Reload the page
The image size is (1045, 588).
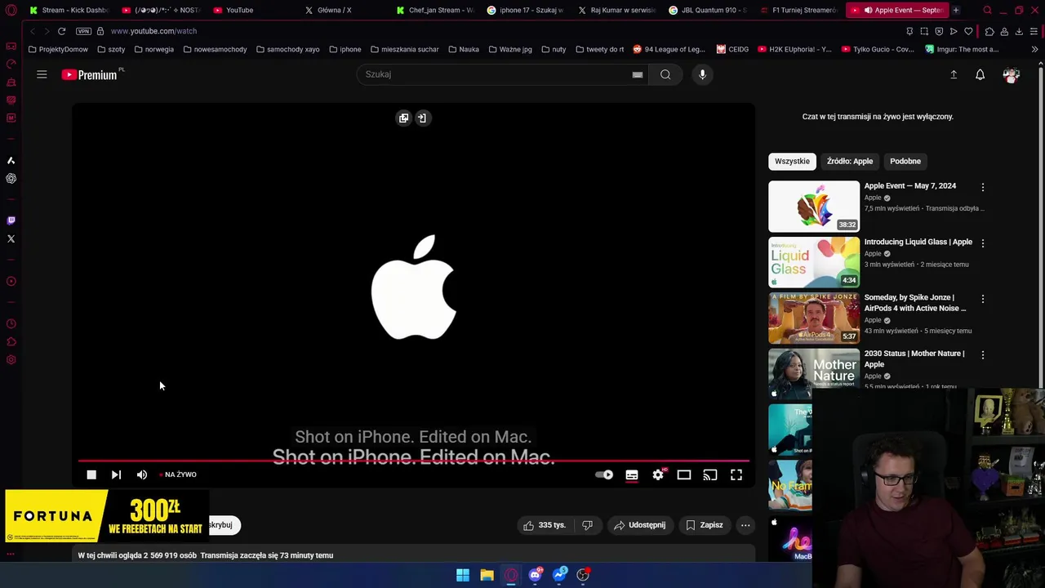(x=61, y=31)
